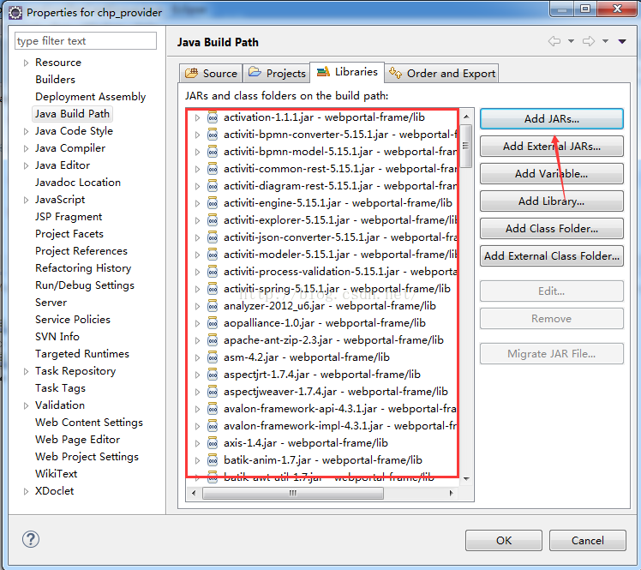641x570 pixels.
Task: Click the jar icon of axis-1.4.jar
Action: [213, 443]
